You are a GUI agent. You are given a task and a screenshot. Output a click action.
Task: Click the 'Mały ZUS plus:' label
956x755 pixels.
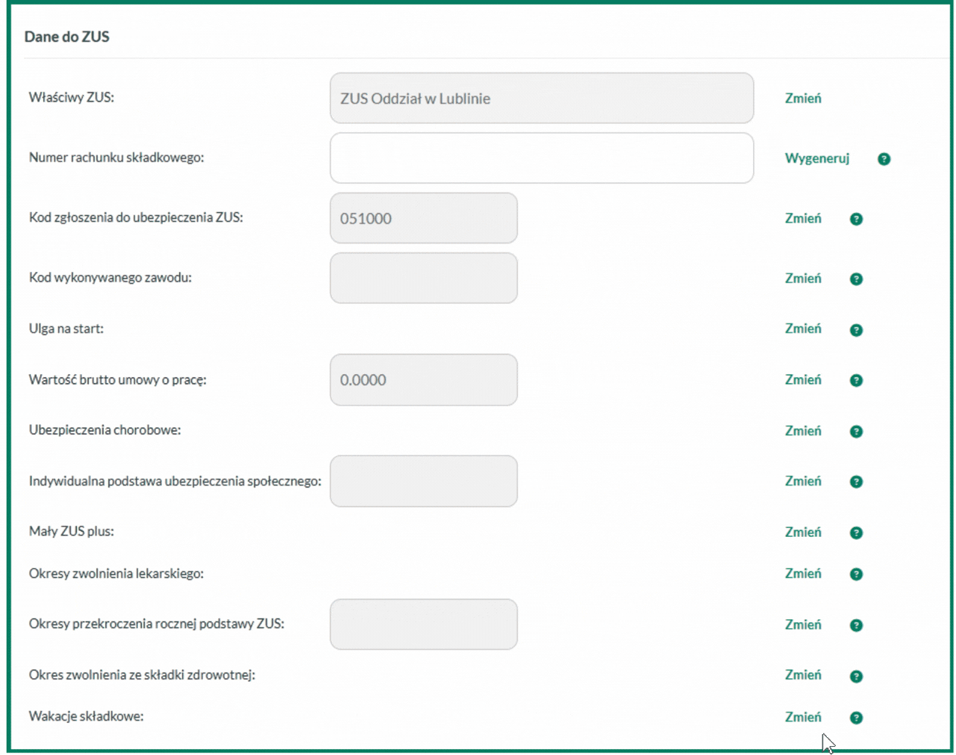(72, 532)
